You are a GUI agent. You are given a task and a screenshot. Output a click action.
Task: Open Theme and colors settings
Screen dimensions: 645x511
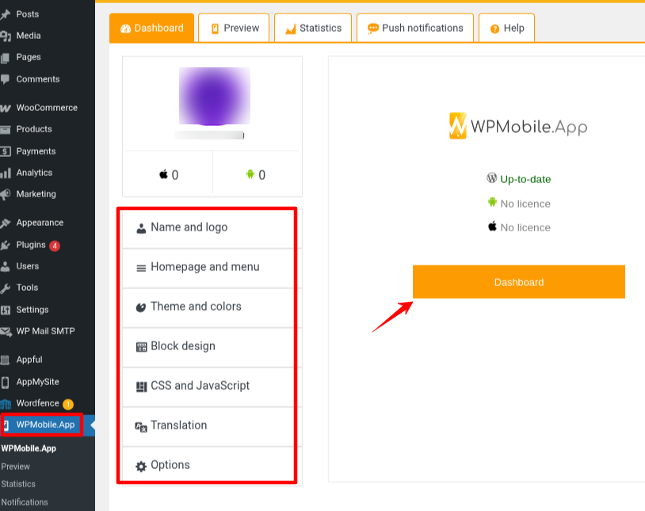[212, 307]
